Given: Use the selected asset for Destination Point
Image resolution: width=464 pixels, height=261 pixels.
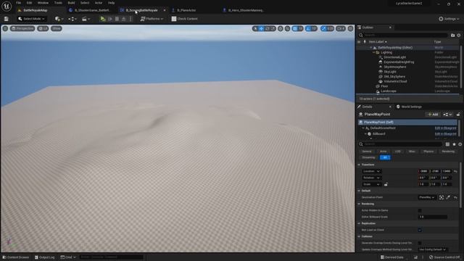Looking at the screenshot, I should click(x=442, y=197).
